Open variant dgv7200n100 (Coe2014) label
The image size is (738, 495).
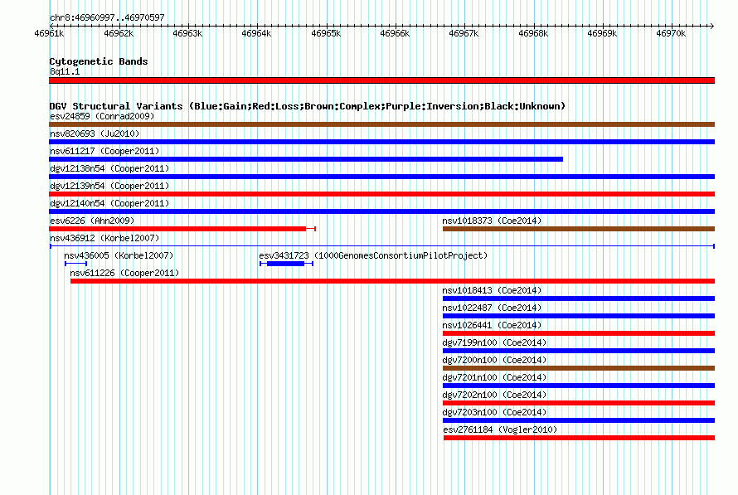point(494,360)
